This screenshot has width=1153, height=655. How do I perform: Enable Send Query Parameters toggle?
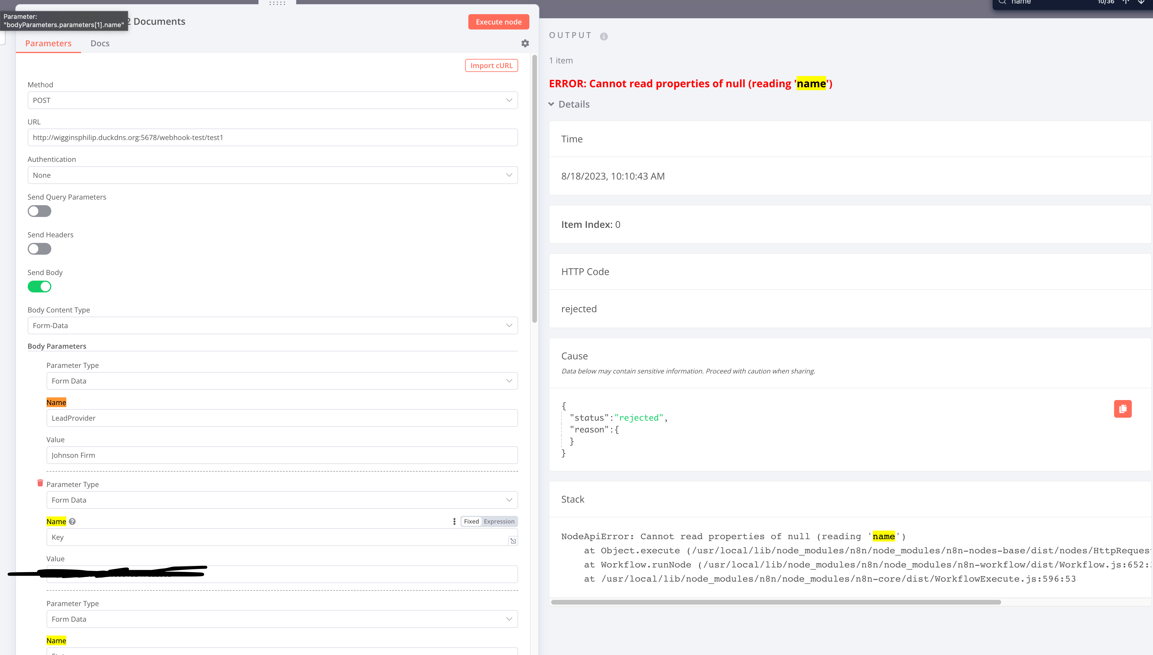[x=39, y=211]
